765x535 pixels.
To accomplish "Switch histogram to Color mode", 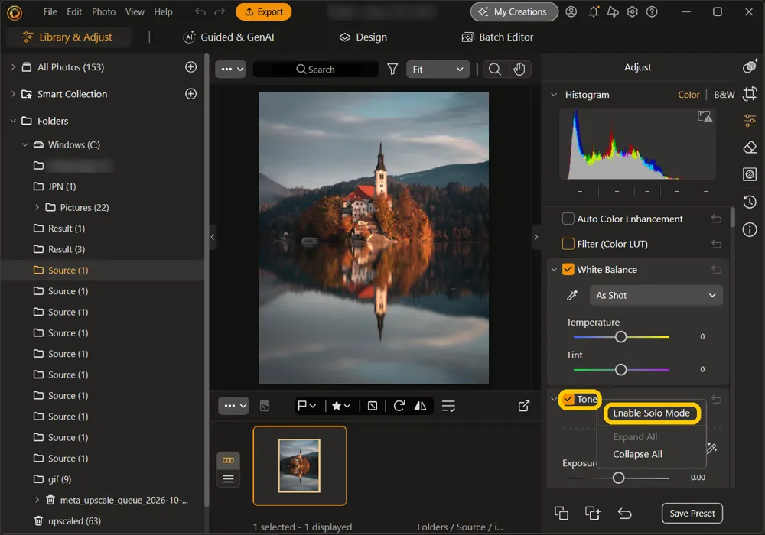I will point(688,95).
